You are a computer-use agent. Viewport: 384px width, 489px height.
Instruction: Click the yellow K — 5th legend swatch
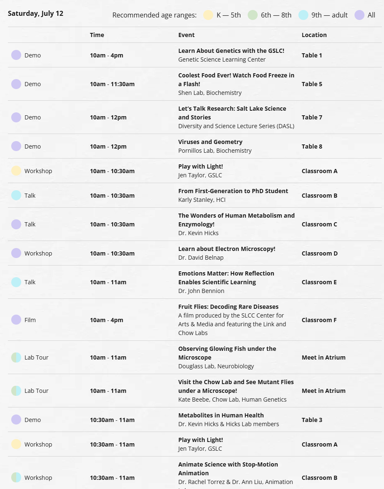(208, 15)
